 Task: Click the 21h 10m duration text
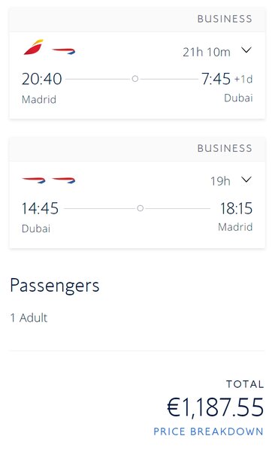tap(207, 52)
